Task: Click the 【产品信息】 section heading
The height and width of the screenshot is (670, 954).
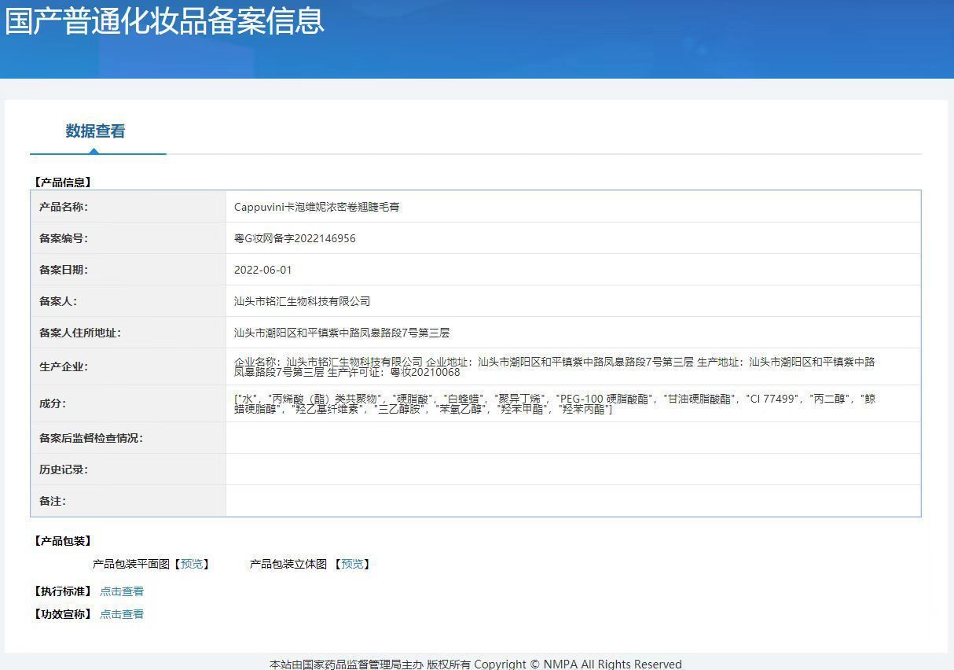Action: point(63,182)
